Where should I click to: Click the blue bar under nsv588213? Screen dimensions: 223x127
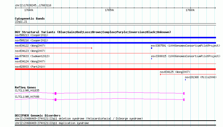115,38
